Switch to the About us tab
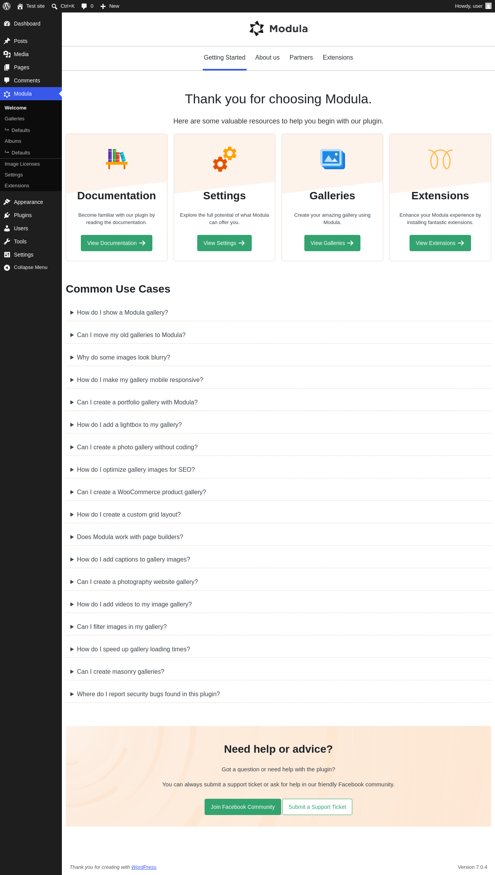The width and height of the screenshot is (495, 875). click(x=267, y=58)
